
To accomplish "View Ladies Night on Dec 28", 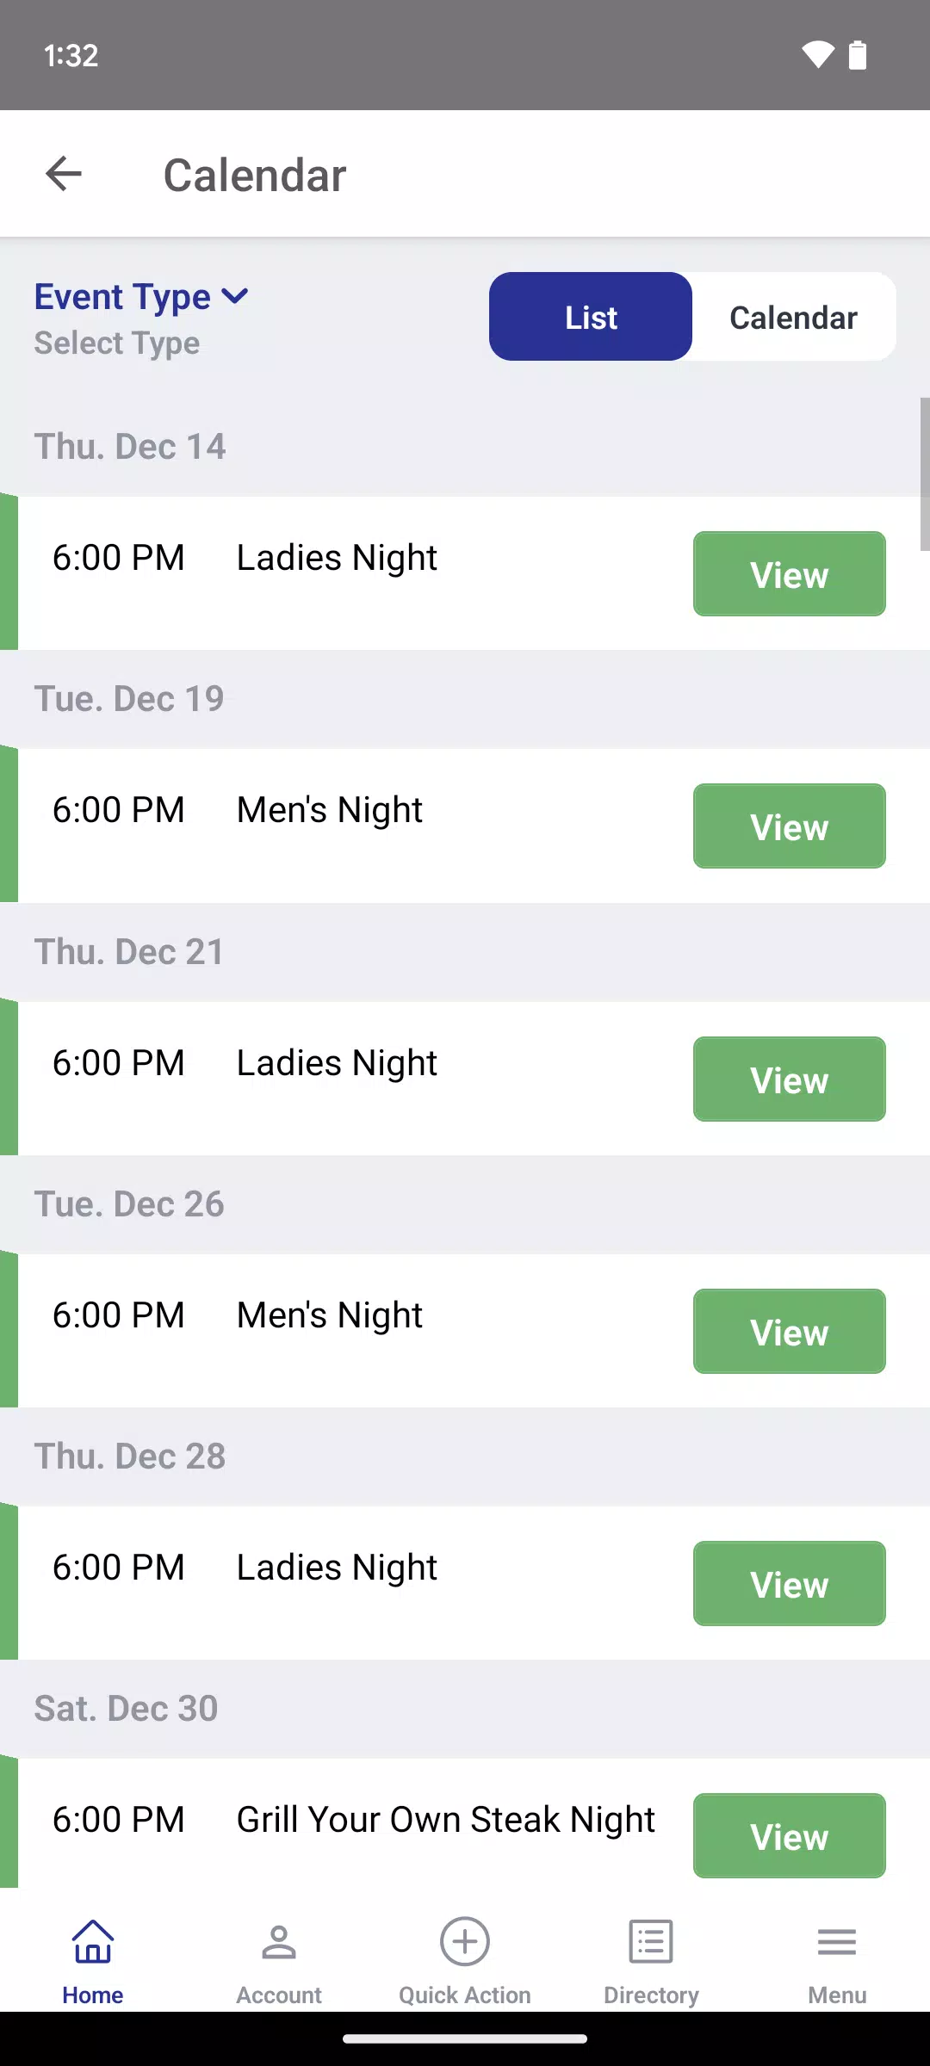I will [789, 1584].
